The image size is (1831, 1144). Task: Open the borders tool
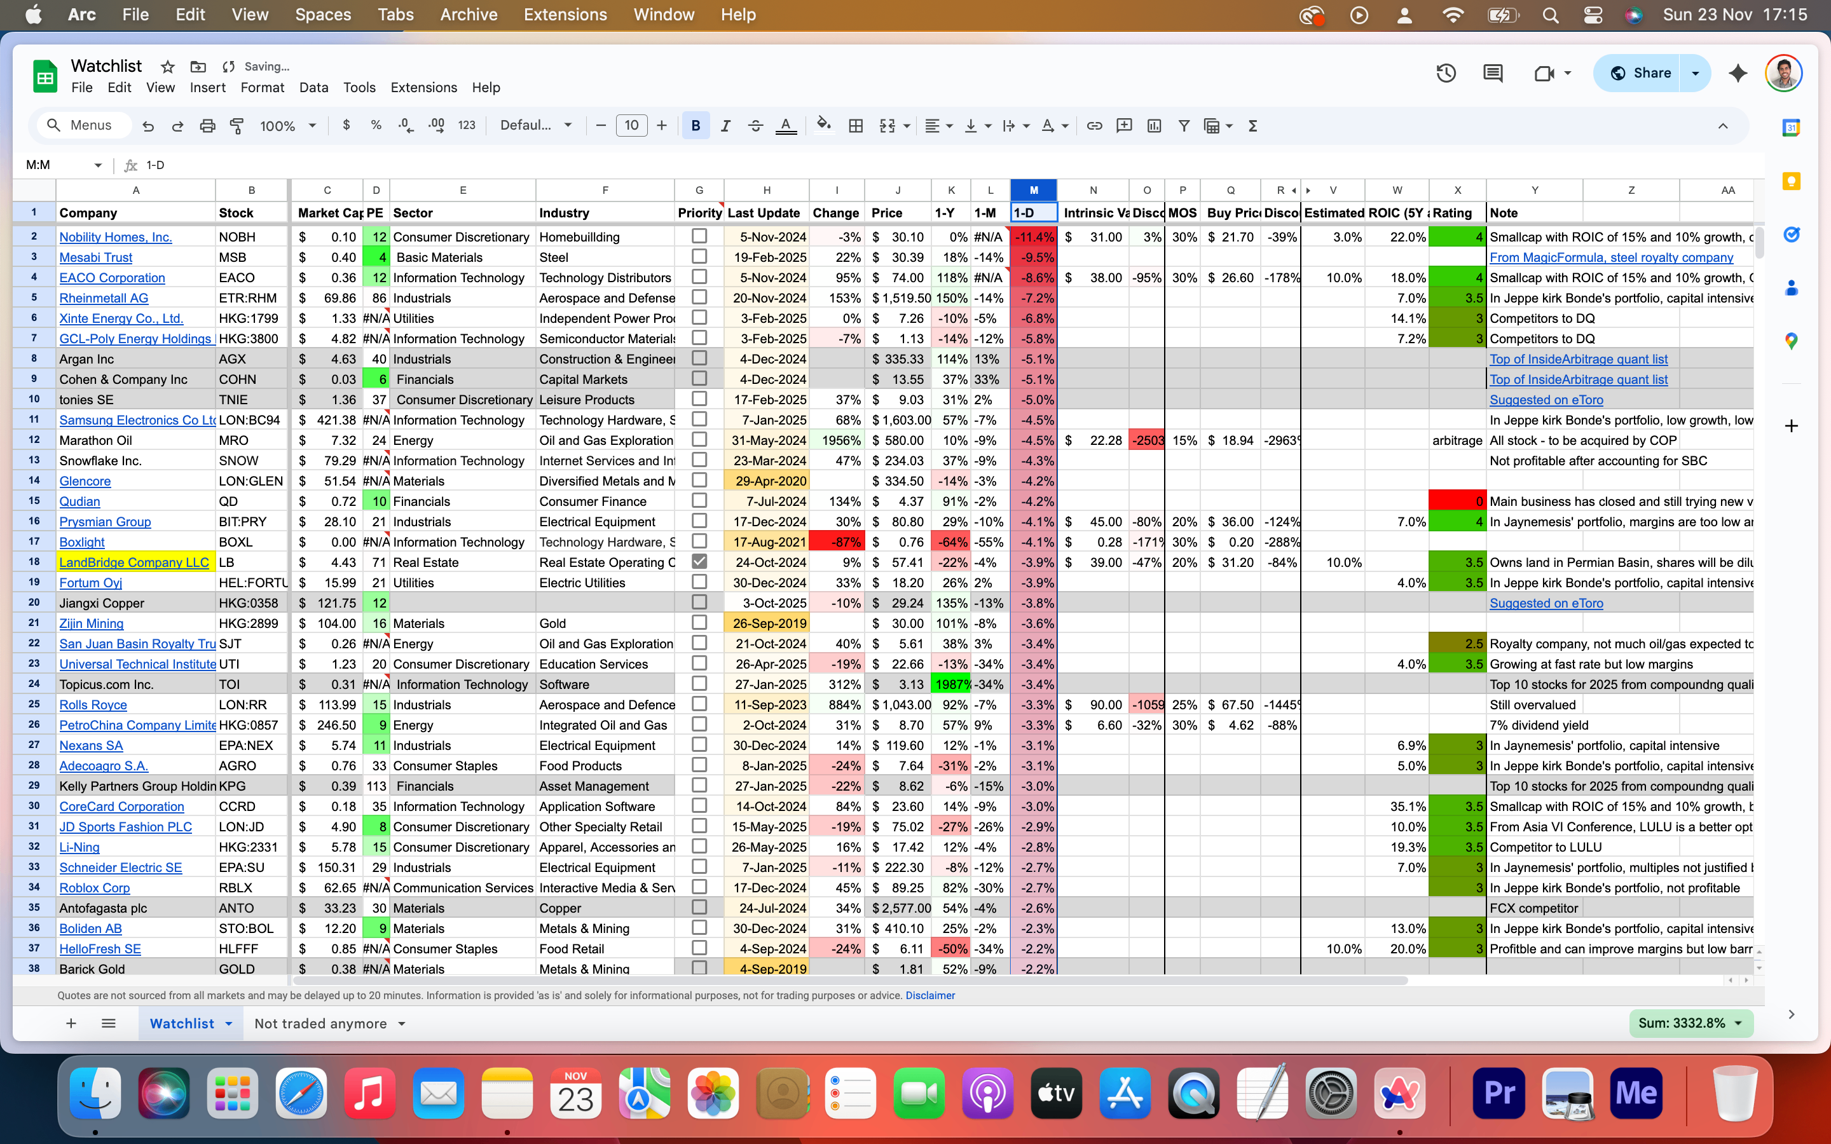point(856,126)
